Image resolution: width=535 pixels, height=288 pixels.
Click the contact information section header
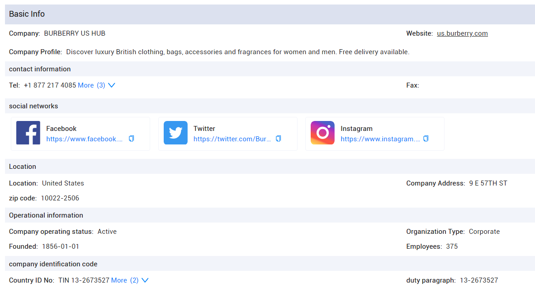point(270,69)
